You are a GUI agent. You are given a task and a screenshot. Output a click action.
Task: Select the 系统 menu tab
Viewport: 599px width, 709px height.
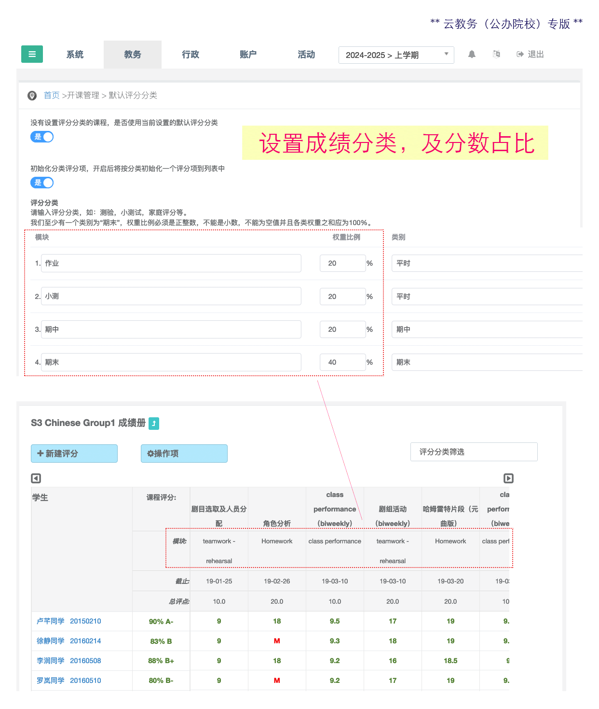[75, 55]
